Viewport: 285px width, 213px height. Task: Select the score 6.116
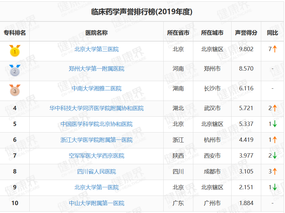pyautogui.click(x=246, y=88)
